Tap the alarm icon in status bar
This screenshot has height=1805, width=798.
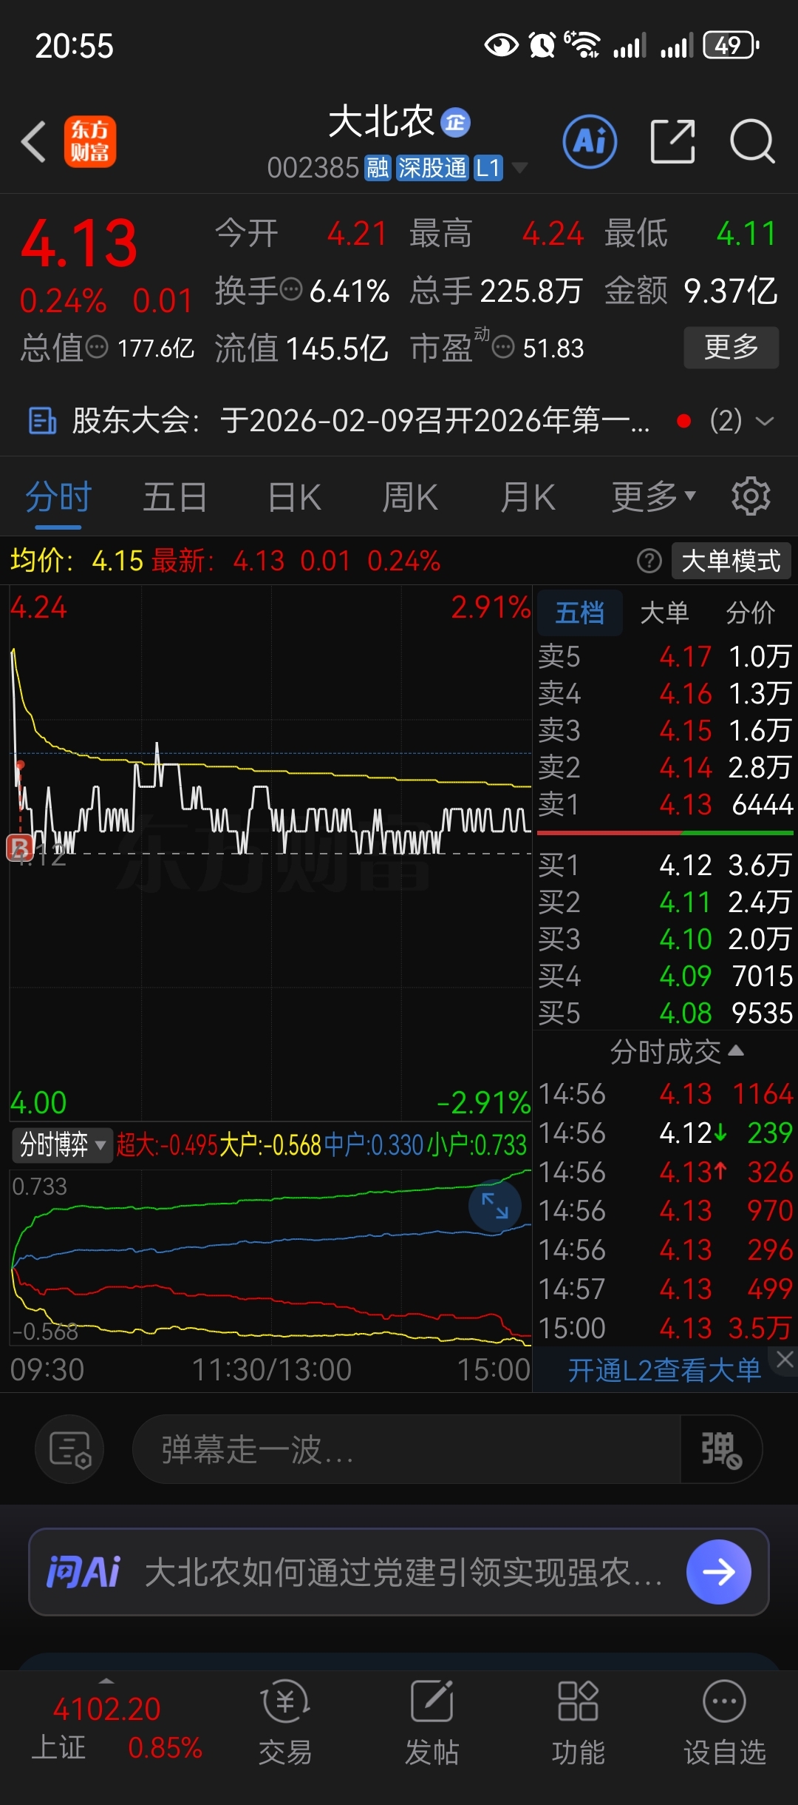click(542, 46)
